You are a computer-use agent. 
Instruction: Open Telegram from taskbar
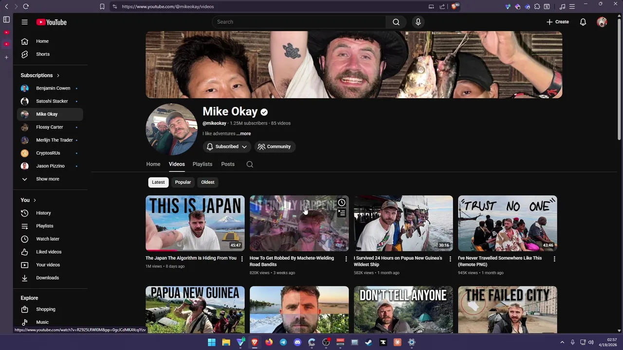click(283, 342)
